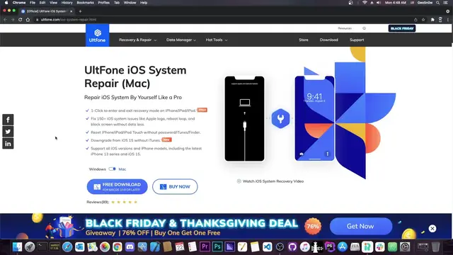This screenshot has width=453, height=255.
Task: Open the Support nav item
Action: click(357, 40)
